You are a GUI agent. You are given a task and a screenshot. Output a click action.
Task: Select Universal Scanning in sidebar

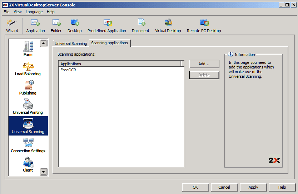[28, 126]
